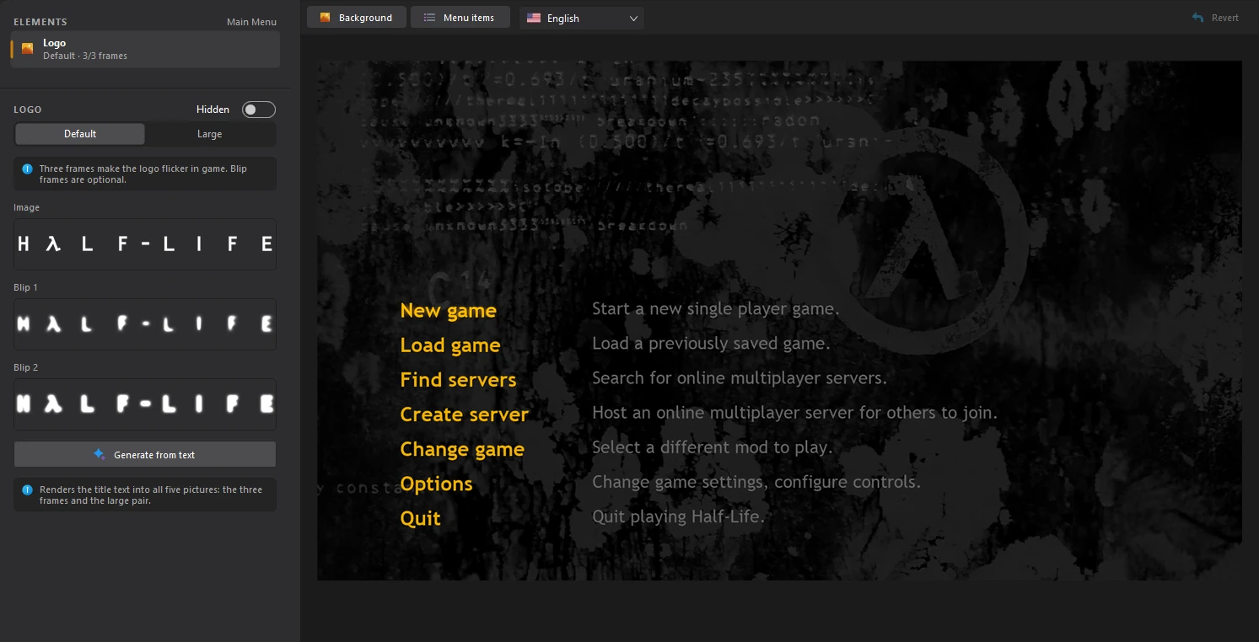
Task: Select the Blip 2 logo frame
Action: click(145, 404)
